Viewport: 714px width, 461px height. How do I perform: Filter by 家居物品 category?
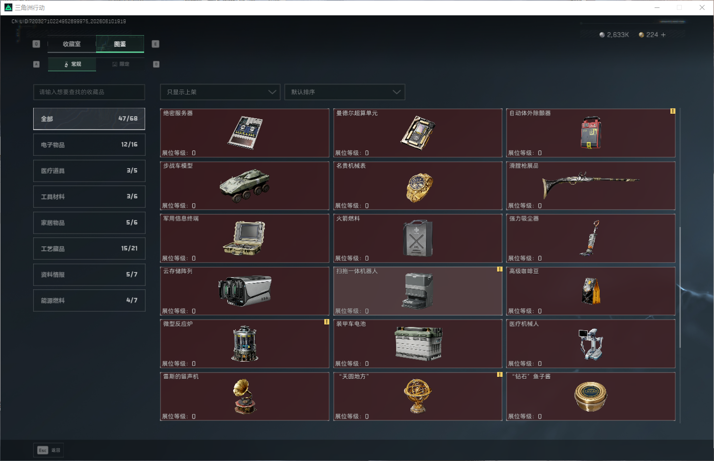pyautogui.click(x=89, y=223)
